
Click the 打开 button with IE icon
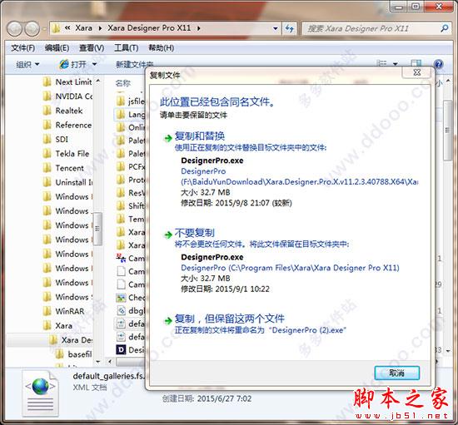coord(72,64)
